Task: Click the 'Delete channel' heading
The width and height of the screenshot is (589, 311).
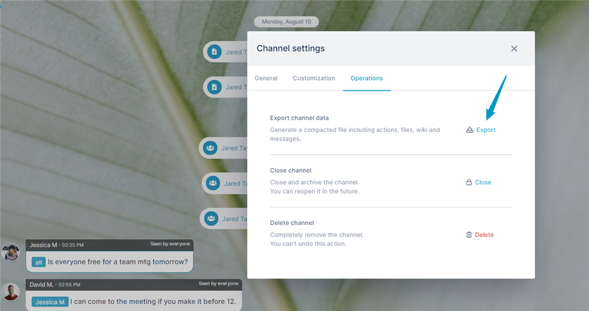Action: (292, 223)
